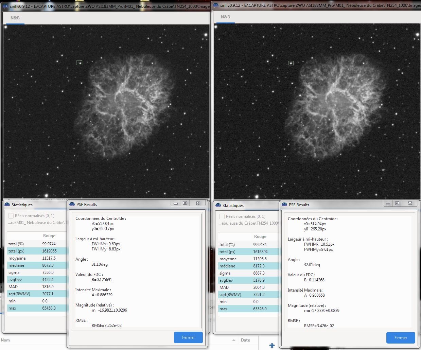Click the Crab nebula in the right image
Viewport: 421px width, 350px height.
click(336, 105)
